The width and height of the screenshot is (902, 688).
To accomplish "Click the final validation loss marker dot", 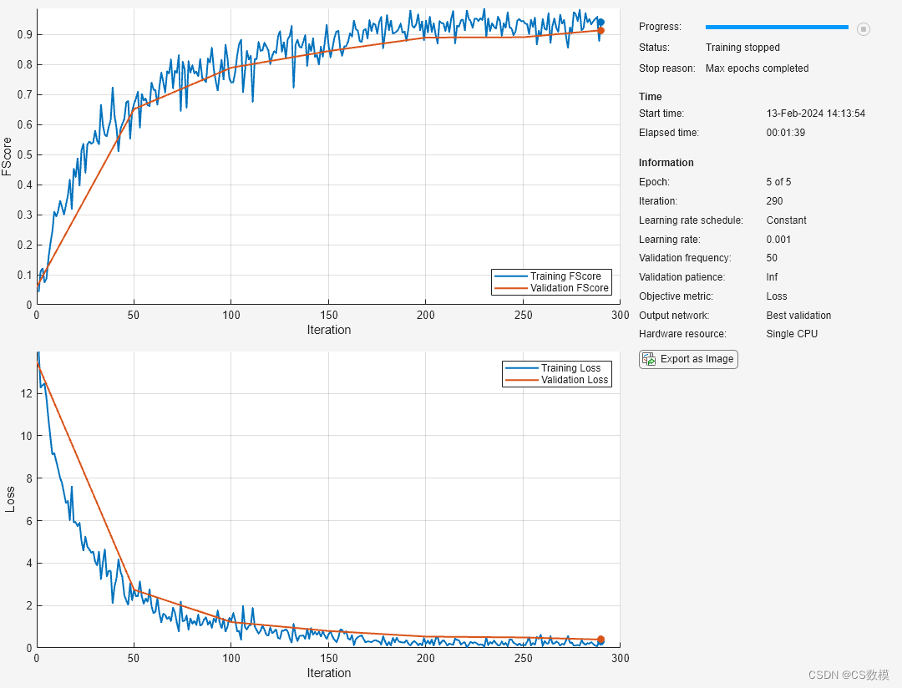I will [x=600, y=640].
